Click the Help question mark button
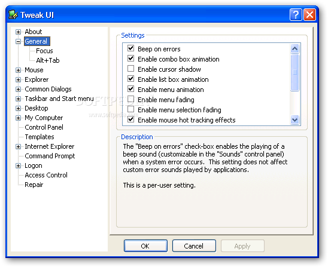The height and width of the screenshot is (267, 328). [296, 15]
